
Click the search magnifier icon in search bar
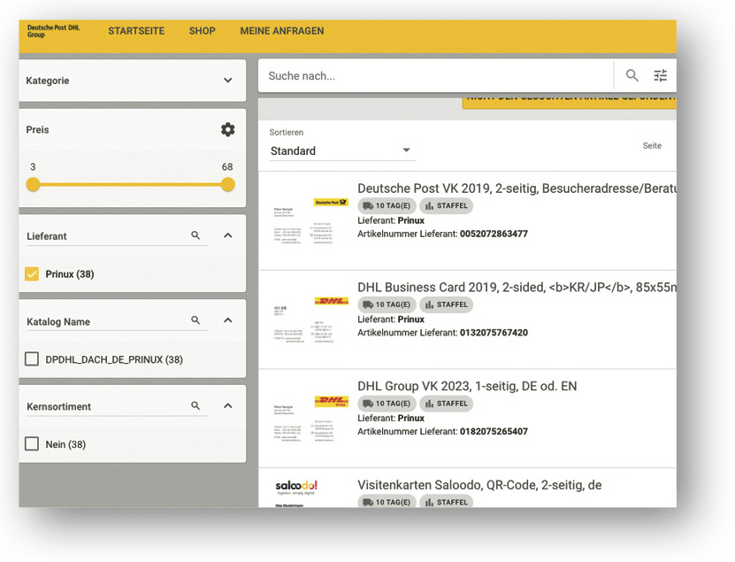[x=632, y=76]
